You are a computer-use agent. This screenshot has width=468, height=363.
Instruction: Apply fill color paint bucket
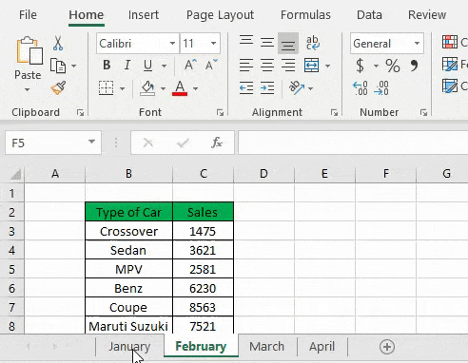(x=147, y=88)
